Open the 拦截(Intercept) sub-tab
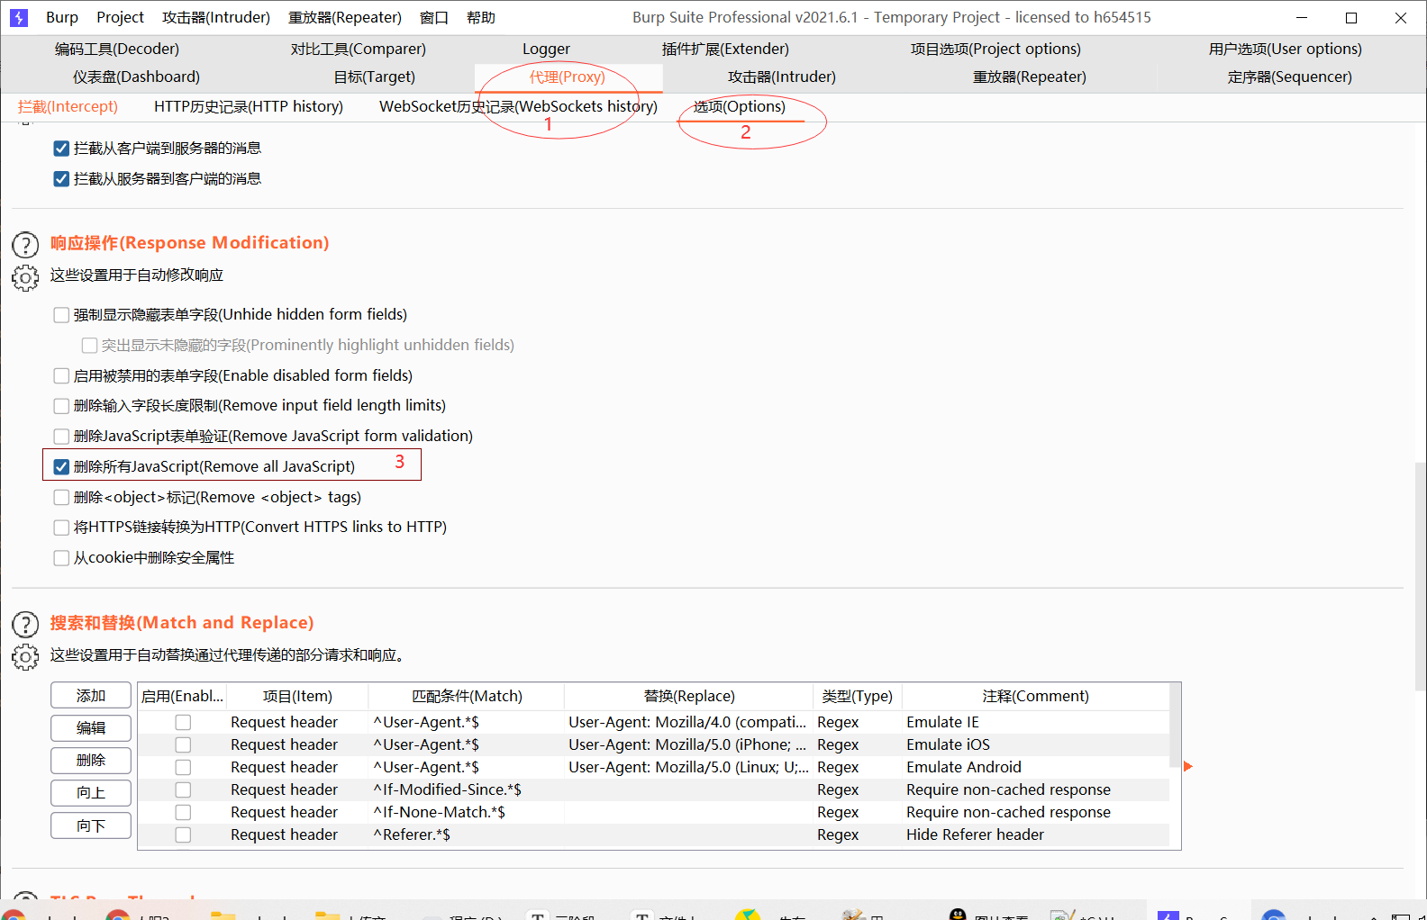The width and height of the screenshot is (1427, 920). [x=68, y=107]
